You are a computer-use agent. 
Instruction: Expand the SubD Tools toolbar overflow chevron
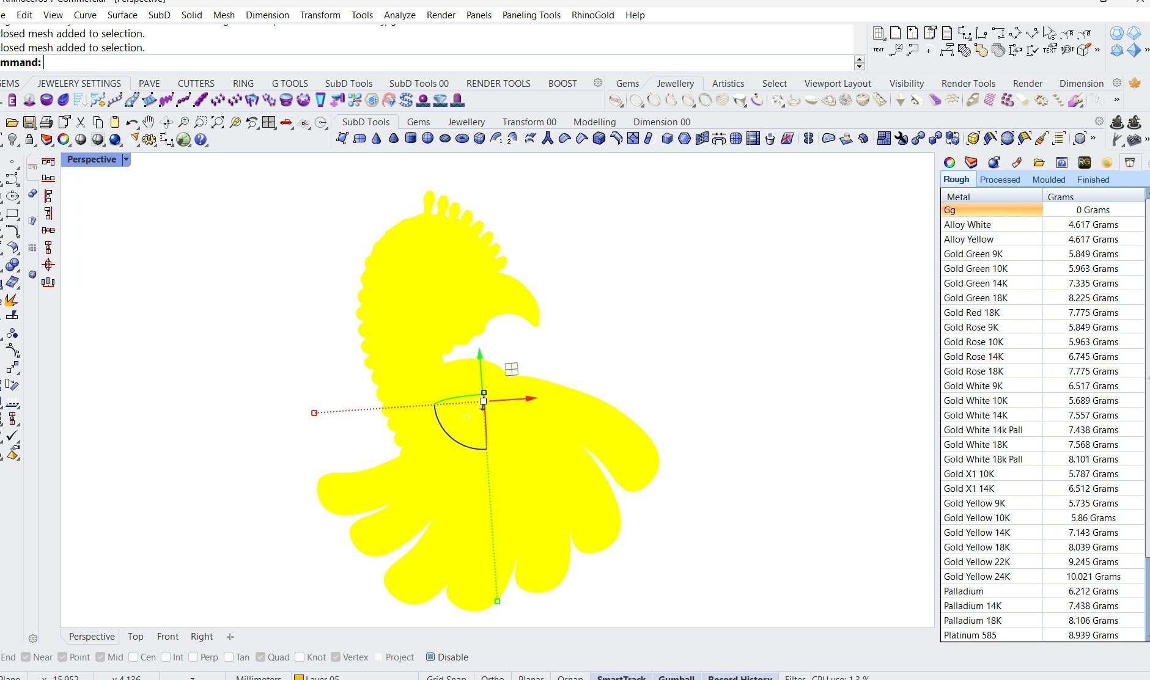1093,139
